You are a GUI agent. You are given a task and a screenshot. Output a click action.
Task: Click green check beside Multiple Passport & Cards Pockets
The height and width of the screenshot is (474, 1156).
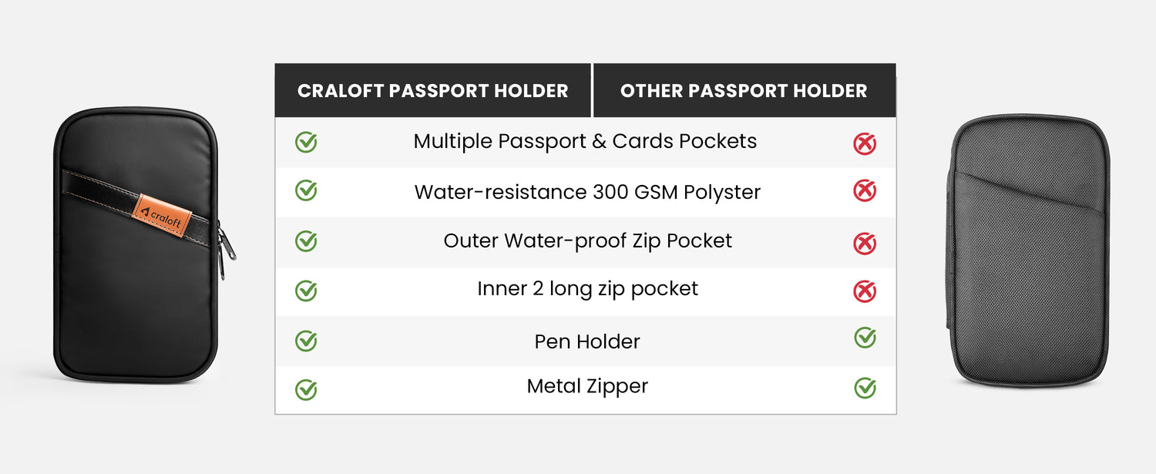[x=306, y=143]
